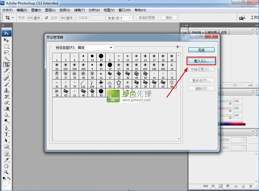The width and height of the screenshot is (259, 191).
Task: Select the Healing Brush tool
Action: point(6,78)
